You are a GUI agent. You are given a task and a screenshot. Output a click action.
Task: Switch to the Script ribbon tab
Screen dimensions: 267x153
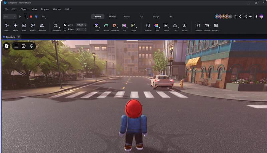point(156,16)
